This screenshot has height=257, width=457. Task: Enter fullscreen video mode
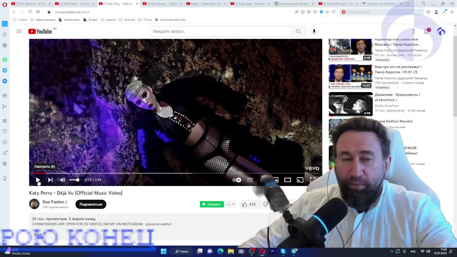[x=312, y=180]
